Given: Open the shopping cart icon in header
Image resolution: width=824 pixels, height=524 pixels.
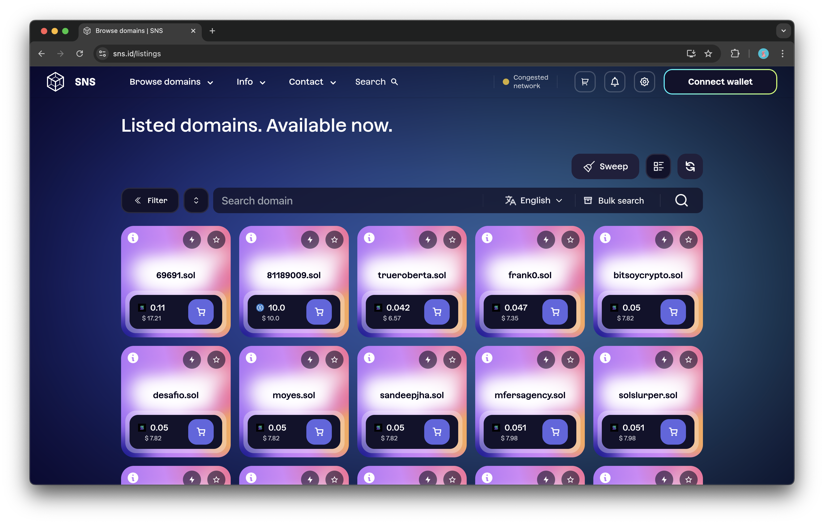Looking at the screenshot, I should pos(585,82).
